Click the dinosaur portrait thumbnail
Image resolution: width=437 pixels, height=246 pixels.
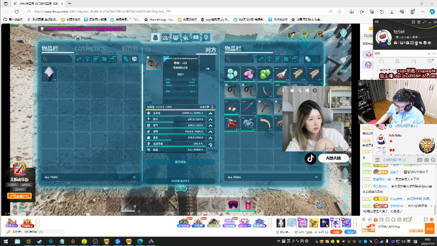(x=153, y=63)
